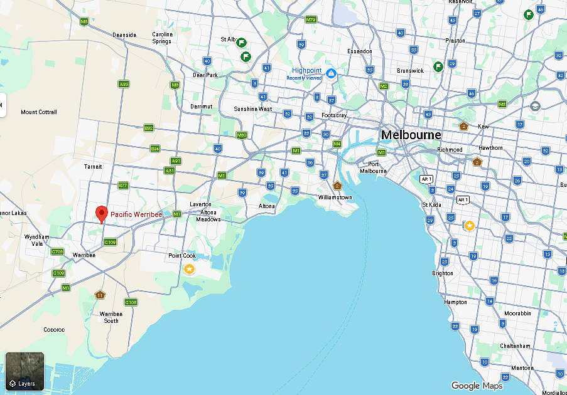Open the Layers map type switcher
The width and height of the screenshot is (567, 395).
click(x=24, y=372)
